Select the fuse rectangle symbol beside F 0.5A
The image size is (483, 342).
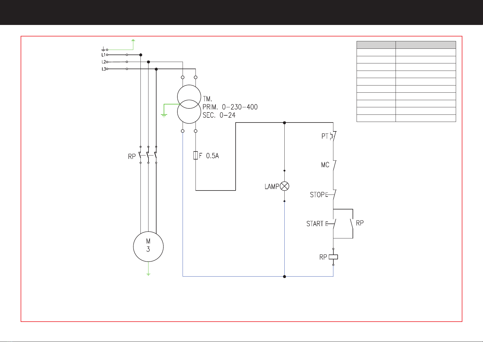tap(195, 155)
